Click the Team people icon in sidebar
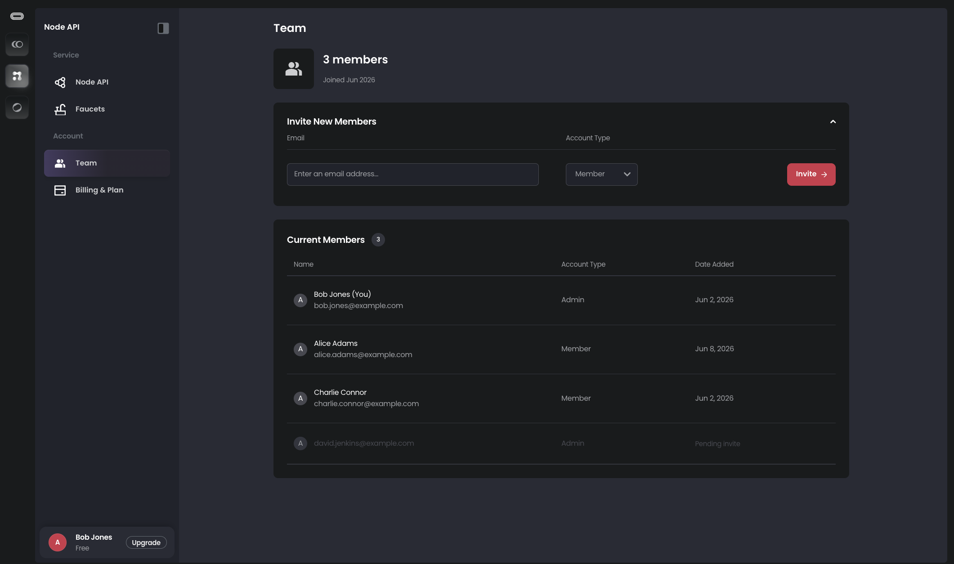 coord(60,163)
